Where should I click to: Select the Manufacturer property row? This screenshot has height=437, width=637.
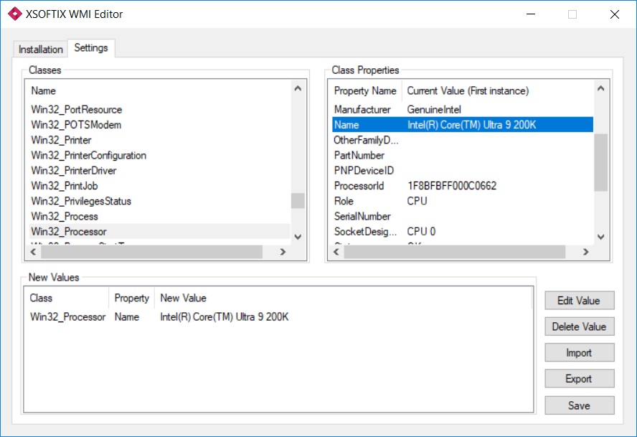[x=463, y=109]
